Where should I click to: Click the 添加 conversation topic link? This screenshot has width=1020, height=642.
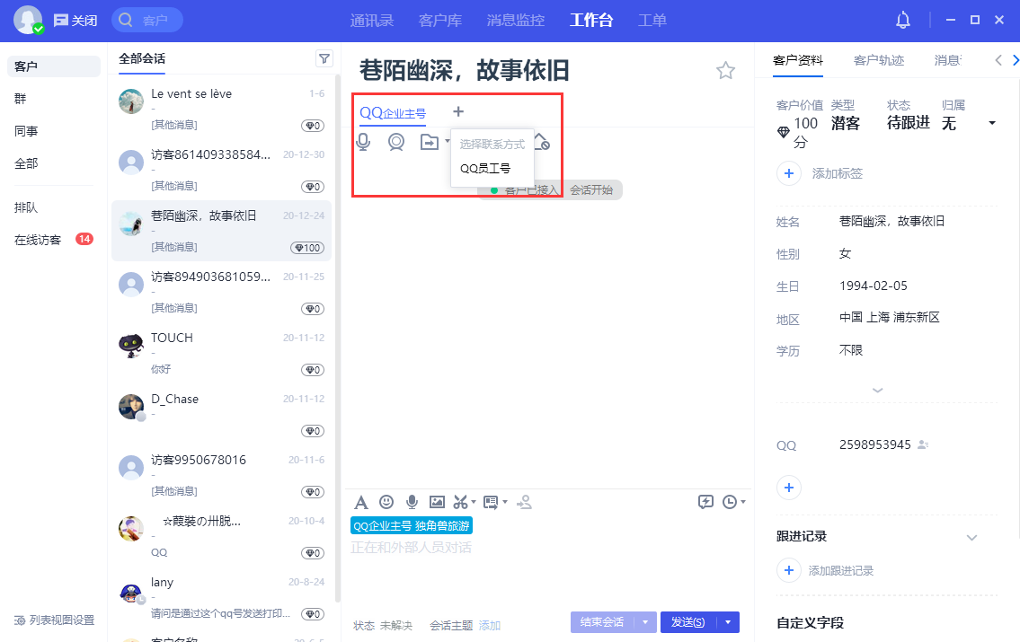point(490,626)
